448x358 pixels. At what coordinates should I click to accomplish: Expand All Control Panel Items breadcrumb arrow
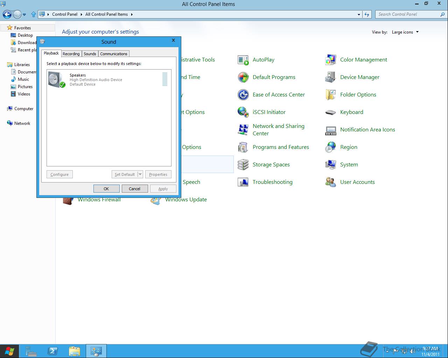click(132, 14)
